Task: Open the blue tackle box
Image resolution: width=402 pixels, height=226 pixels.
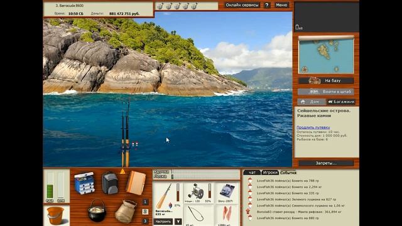Action: click(x=84, y=183)
